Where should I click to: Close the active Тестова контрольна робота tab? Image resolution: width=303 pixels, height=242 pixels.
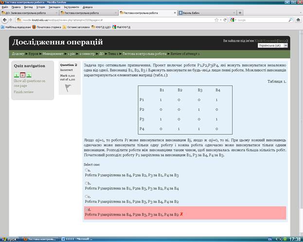pos(175,13)
